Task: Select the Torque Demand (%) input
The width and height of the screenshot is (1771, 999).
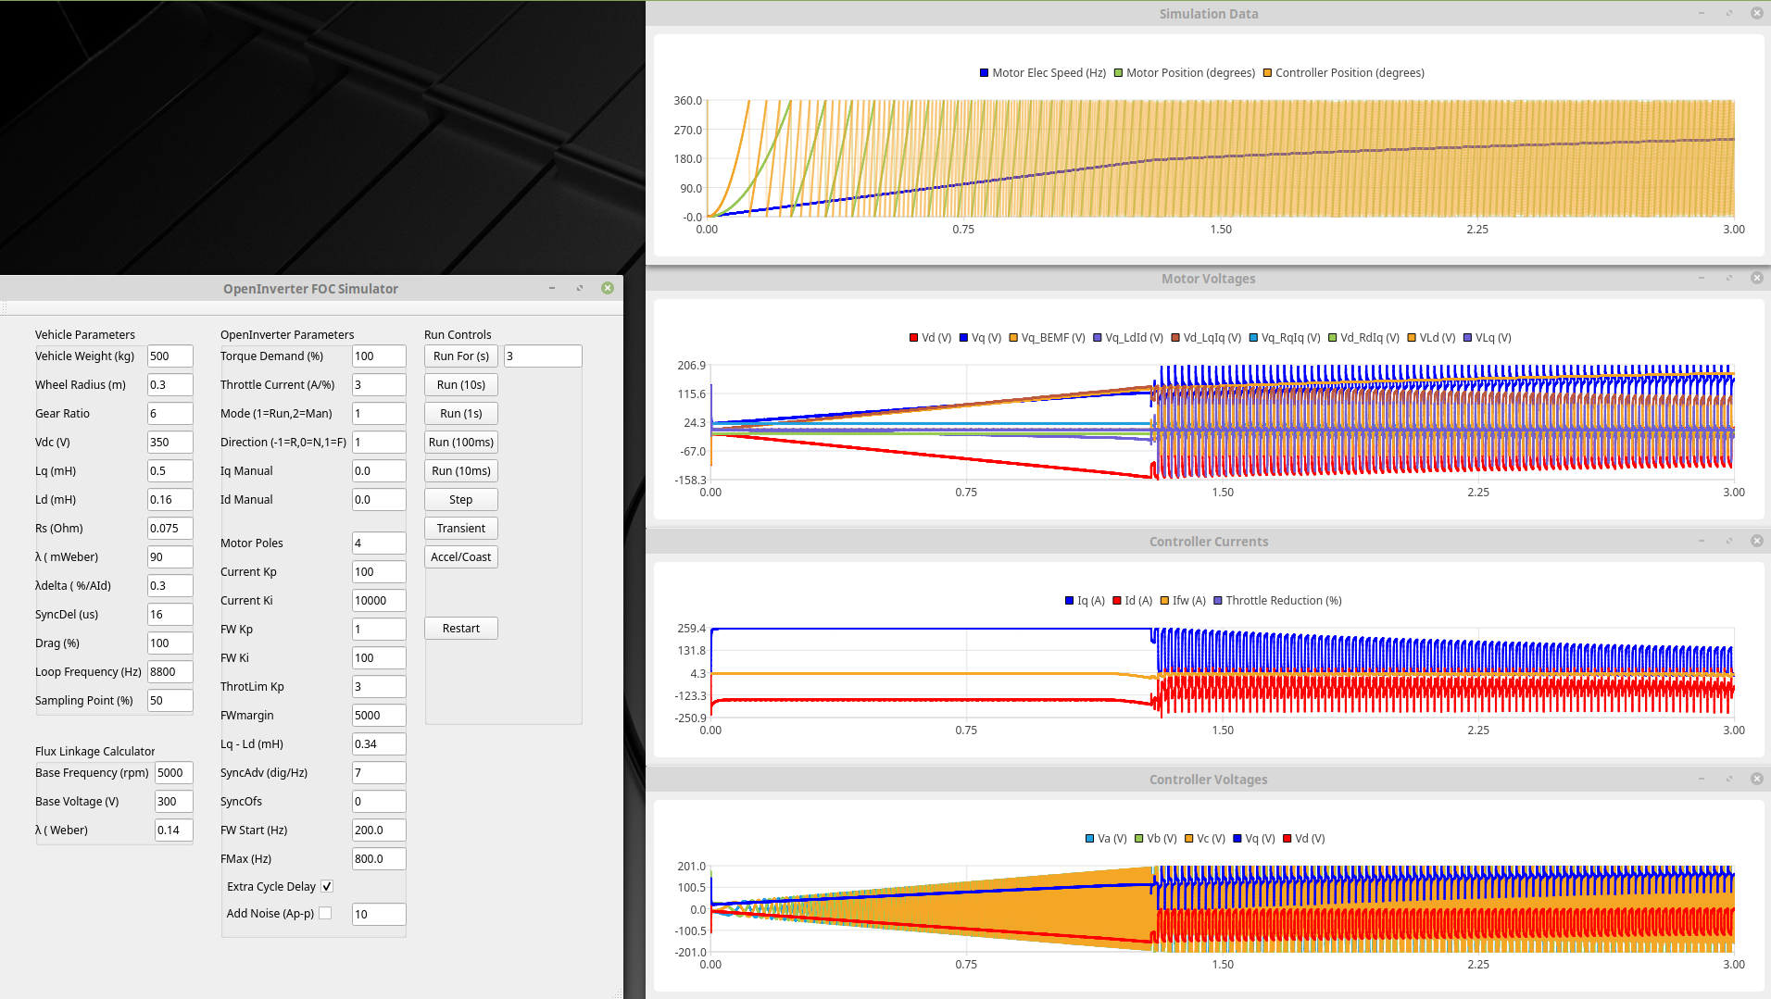Action: (378, 356)
